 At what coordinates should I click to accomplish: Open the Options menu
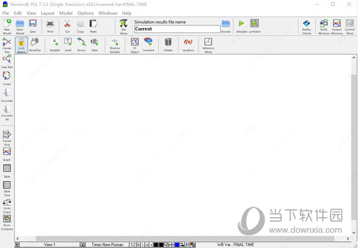pos(85,13)
